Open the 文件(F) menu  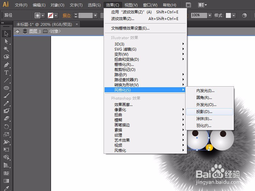[x=21, y=5]
